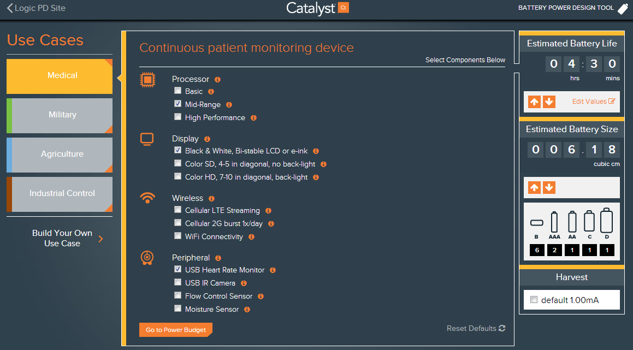The image size is (633, 350).
Task: Click the Reset Defaults refresh icon
Action: coord(502,328)
